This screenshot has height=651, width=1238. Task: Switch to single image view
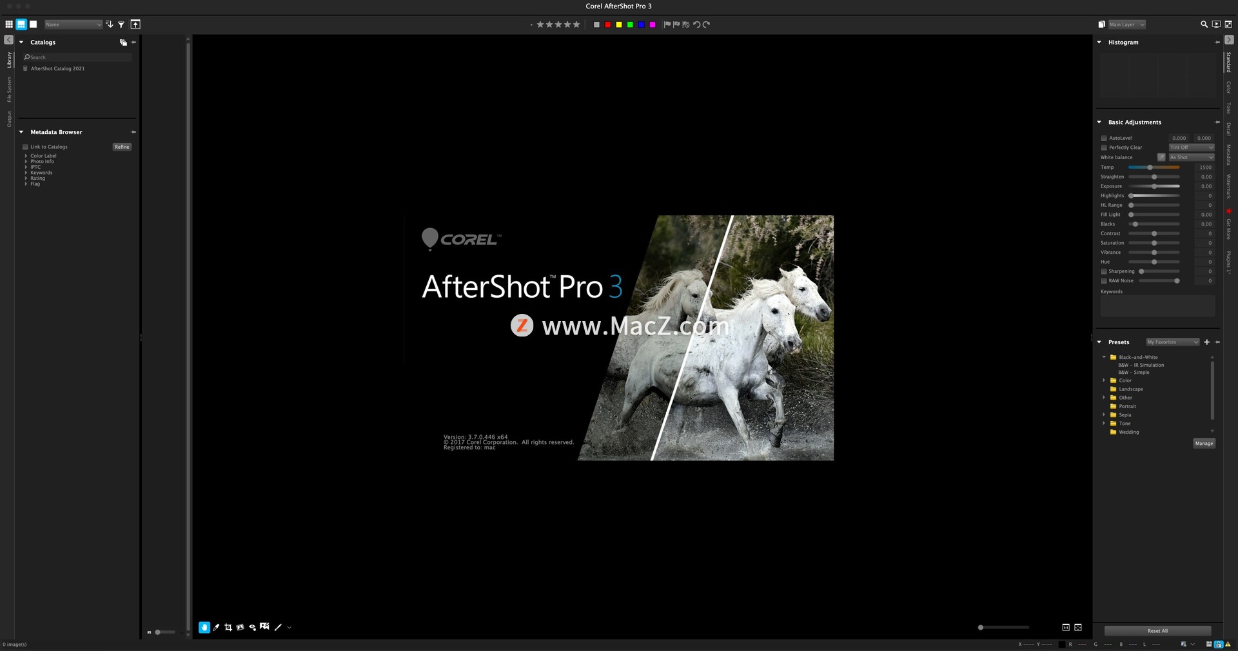click(x=34, y=24)
